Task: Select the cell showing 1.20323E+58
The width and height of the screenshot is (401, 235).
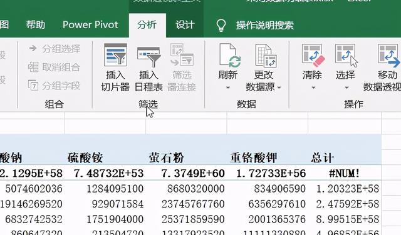Action: [x=345, y=189]
